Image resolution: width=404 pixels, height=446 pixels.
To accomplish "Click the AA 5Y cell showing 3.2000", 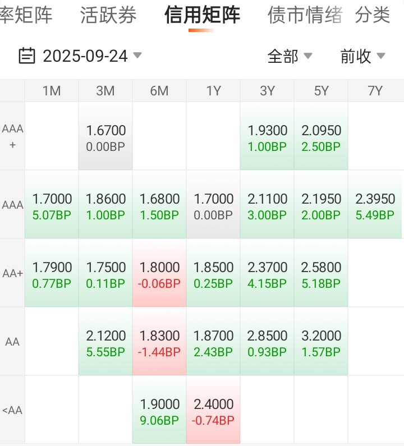I will click(321, 343).
